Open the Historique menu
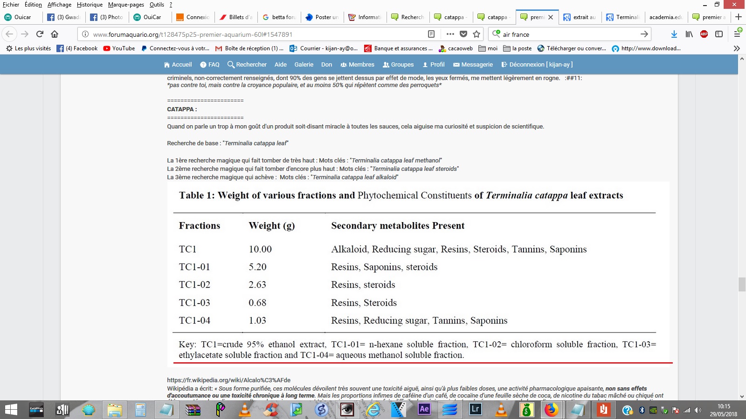 (x=90, y=5)
